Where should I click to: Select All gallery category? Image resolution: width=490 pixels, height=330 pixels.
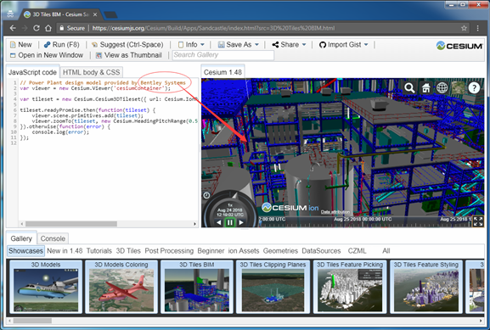386,251
